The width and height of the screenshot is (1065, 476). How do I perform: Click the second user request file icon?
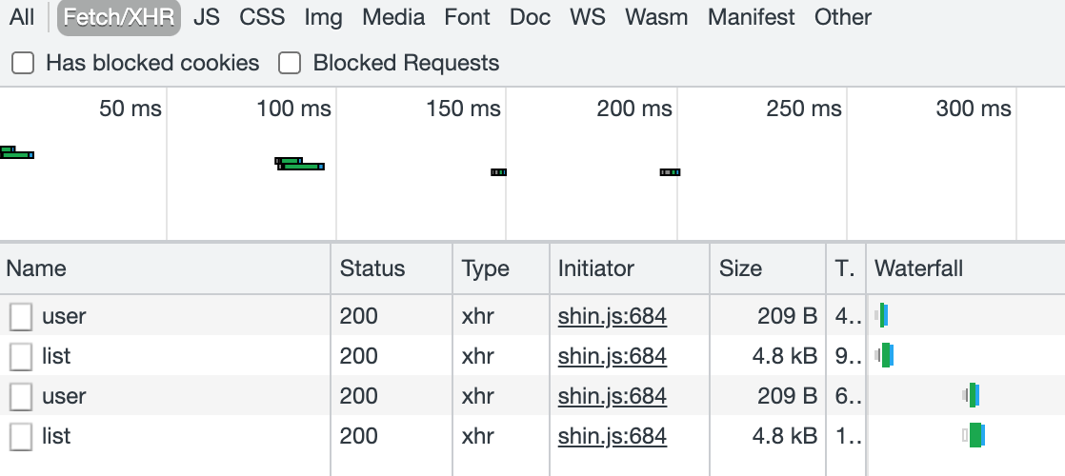[21, 396]
